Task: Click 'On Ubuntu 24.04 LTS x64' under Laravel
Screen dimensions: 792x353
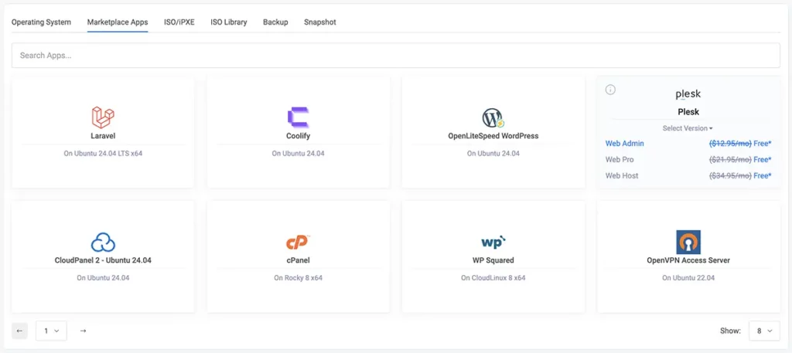Action: [103, 153]
